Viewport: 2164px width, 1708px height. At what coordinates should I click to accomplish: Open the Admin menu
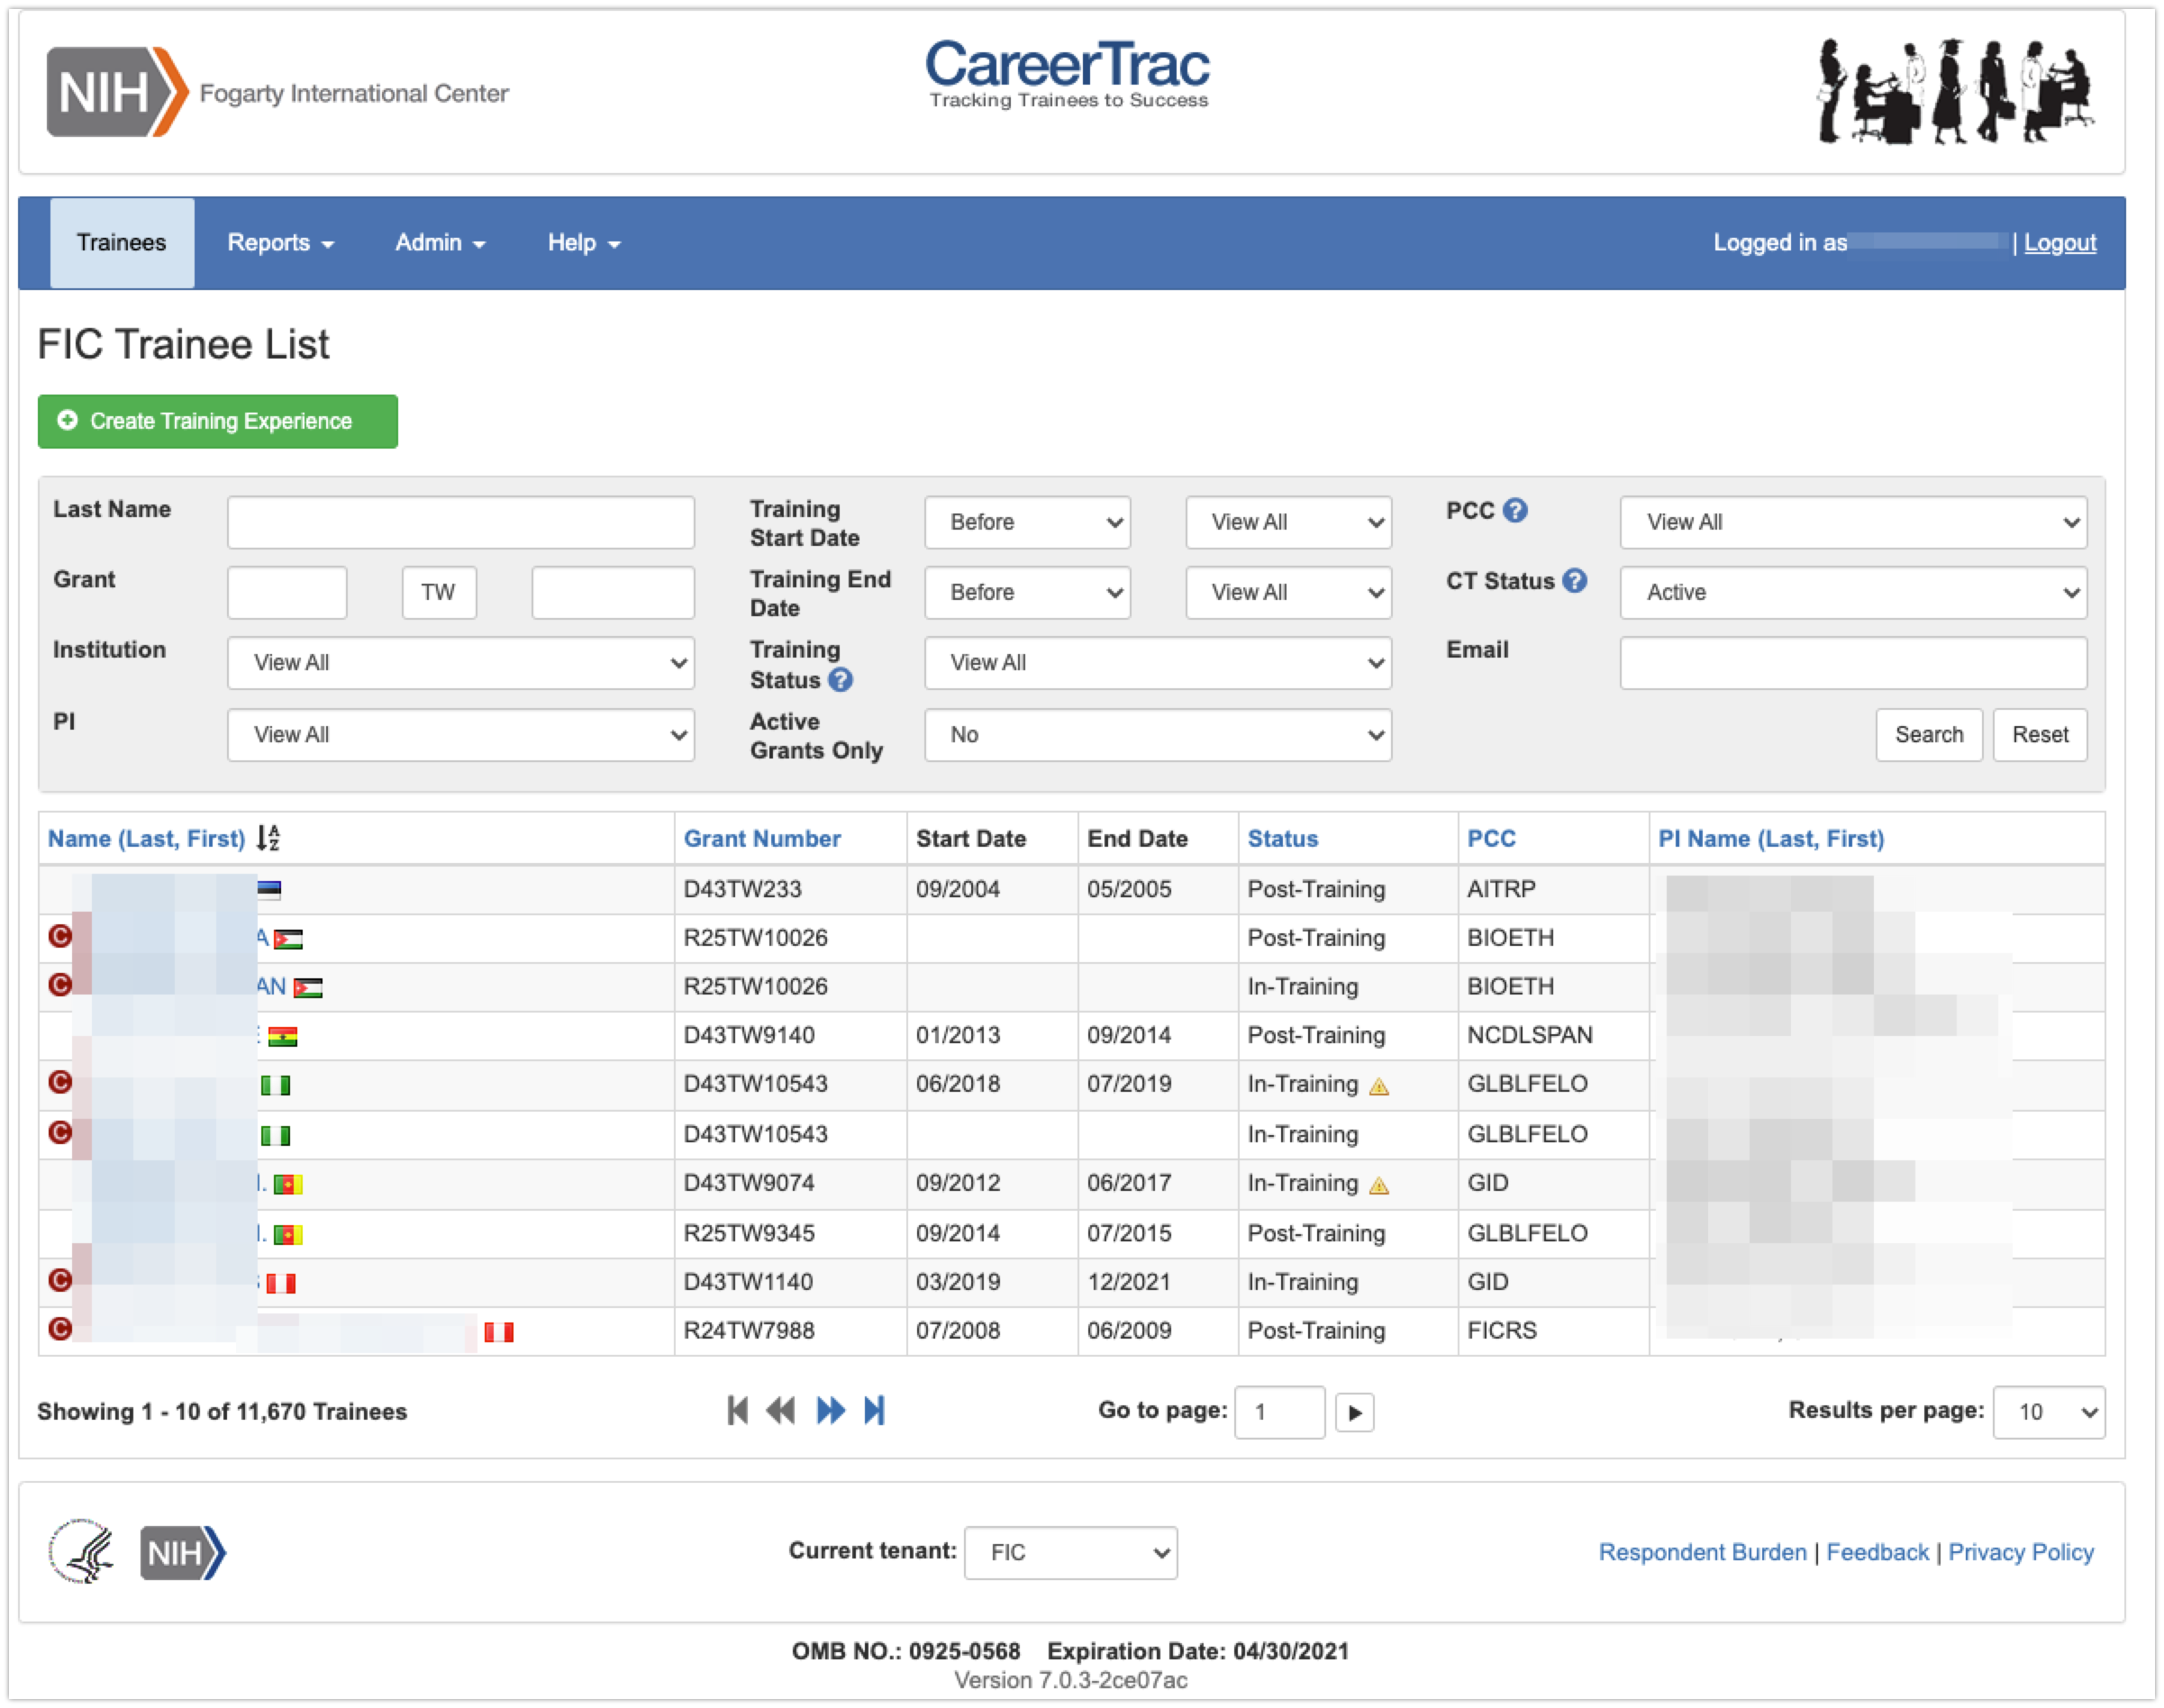(x=439, y=243)
